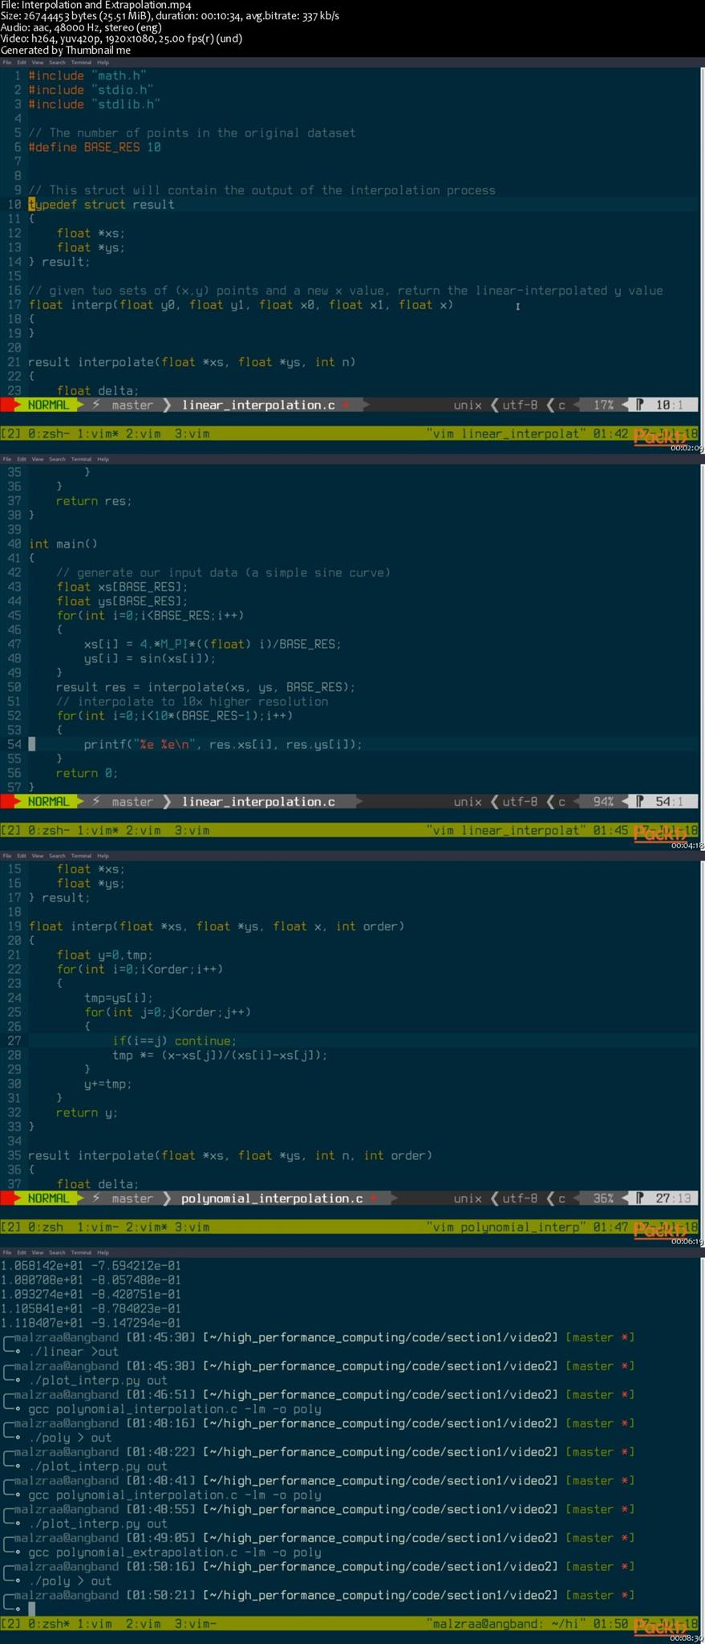Open Edit menu above the #include lines
Viewport: 705px width, 1644px height.
tap(22, 63)
